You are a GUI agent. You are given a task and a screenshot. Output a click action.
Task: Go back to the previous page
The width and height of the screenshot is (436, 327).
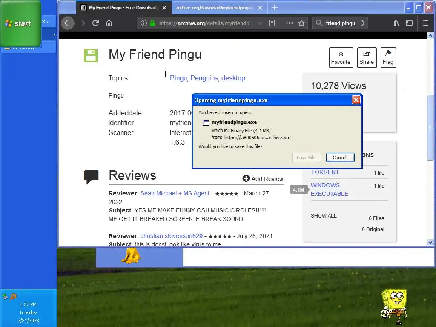[68, 23]
